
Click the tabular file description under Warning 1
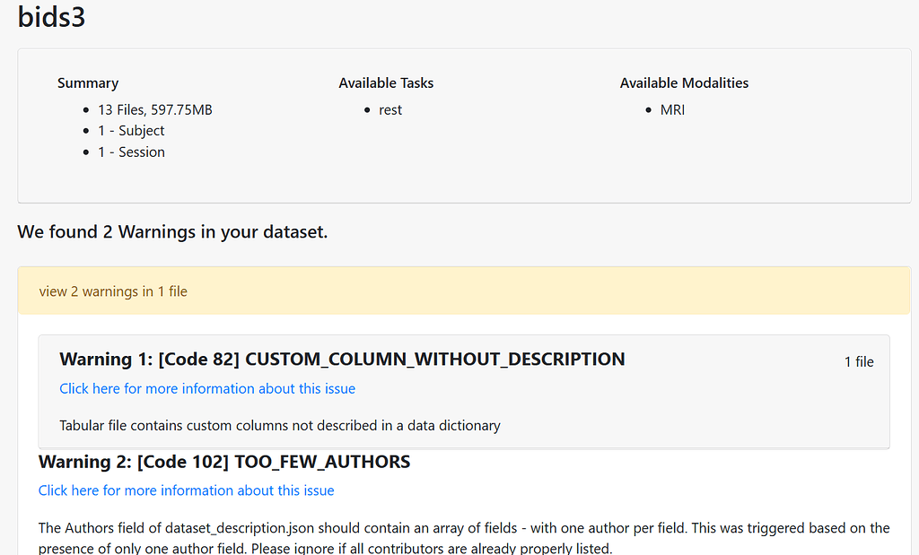click(x=278, y=425)
